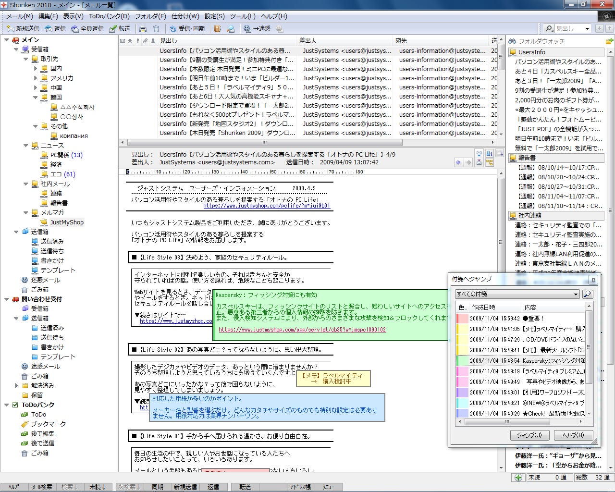Viewport: 615px width, 492px height.
Task: Click green plus icon in status bar
Action: click(518, 478)
